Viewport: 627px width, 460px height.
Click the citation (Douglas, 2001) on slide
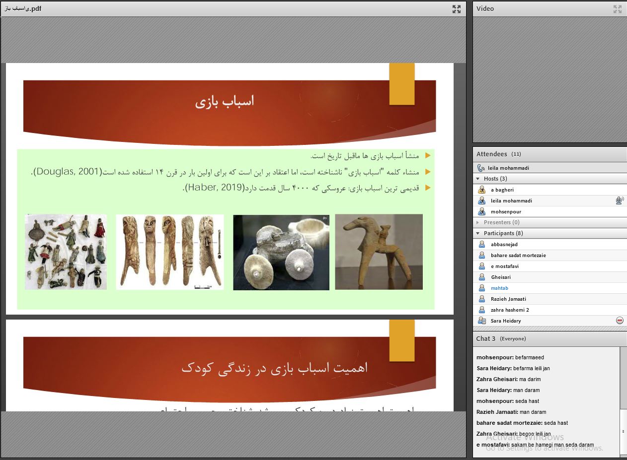coord(68,172)
